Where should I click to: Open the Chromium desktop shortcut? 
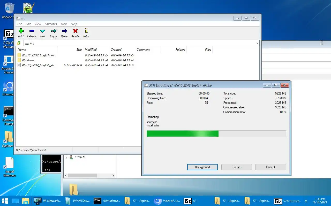[9, 89]
